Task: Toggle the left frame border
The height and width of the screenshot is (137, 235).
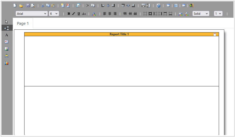Action: pyautogui.click(x=155, y=14)
